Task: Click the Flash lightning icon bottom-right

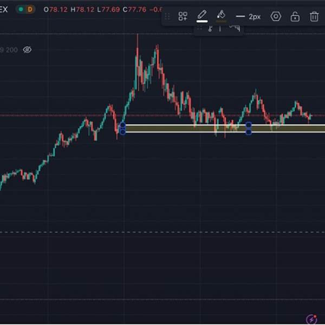Action: click(311, 319)
